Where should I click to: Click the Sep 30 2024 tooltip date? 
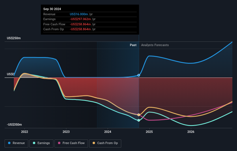(x=52, y=9)
